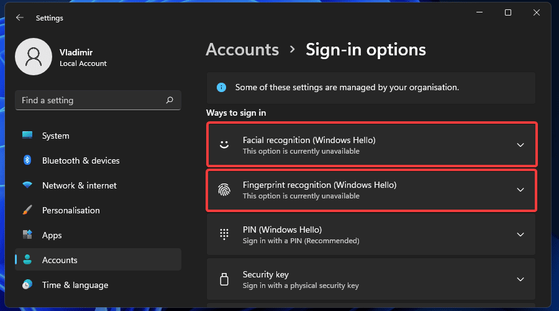Expand Facial recognition chevron
The height and width of the screenshot is (311, 559).
coord(520,145)
